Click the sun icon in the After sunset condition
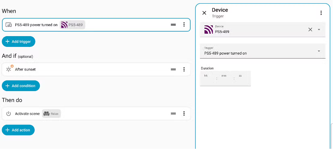 [x=8, y=69]
